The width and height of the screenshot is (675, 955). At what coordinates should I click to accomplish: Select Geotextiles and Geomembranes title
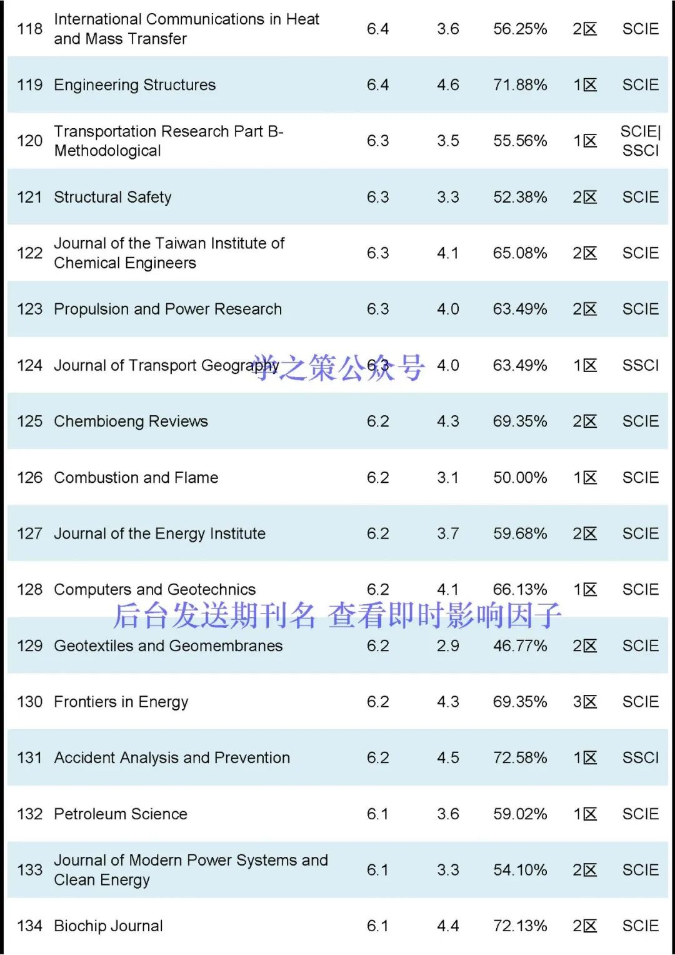coord(168,646)
